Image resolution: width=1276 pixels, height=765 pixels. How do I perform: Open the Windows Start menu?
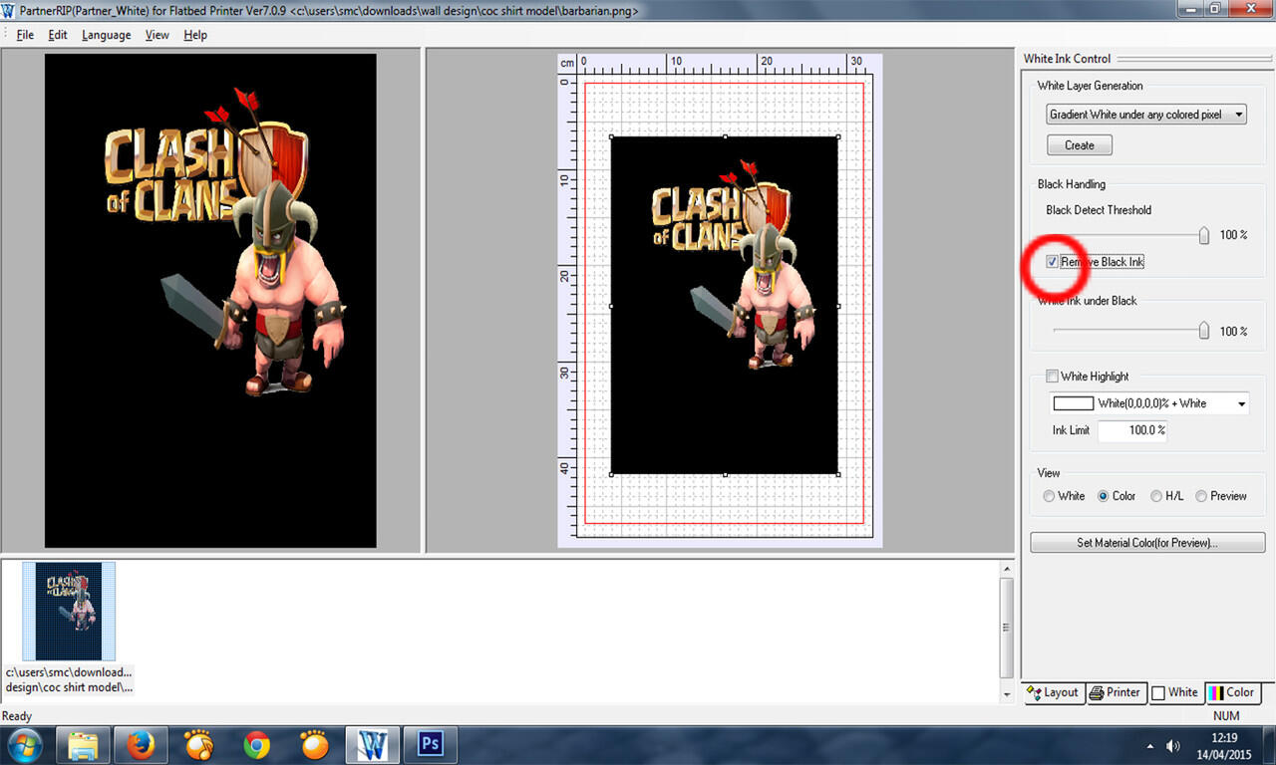click(24, 744)
